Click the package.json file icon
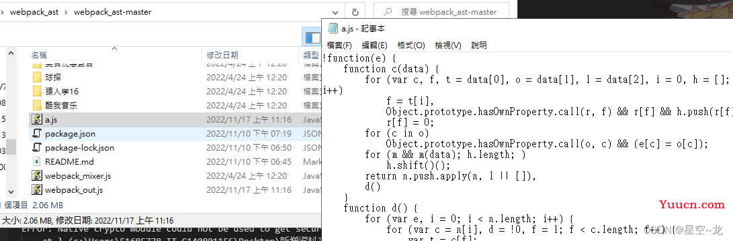The image size is (733, 241). point(36,134)
